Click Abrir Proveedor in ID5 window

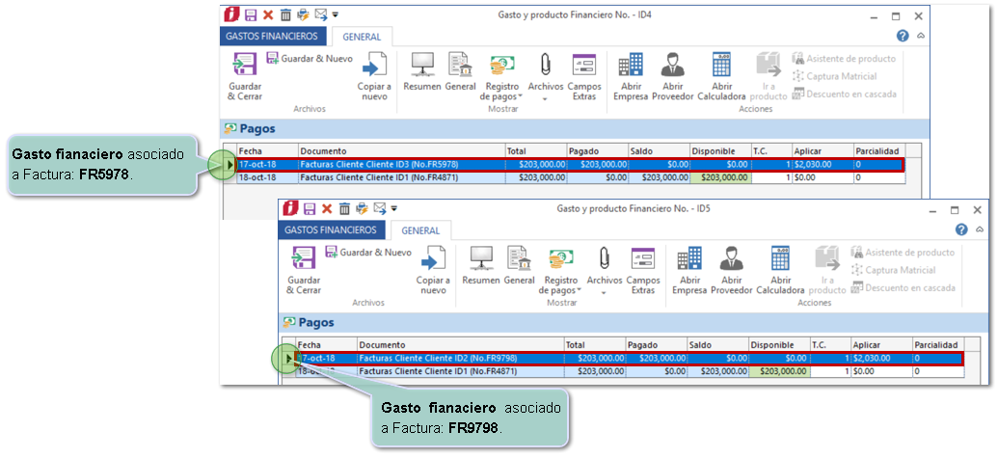pos(731,271)
